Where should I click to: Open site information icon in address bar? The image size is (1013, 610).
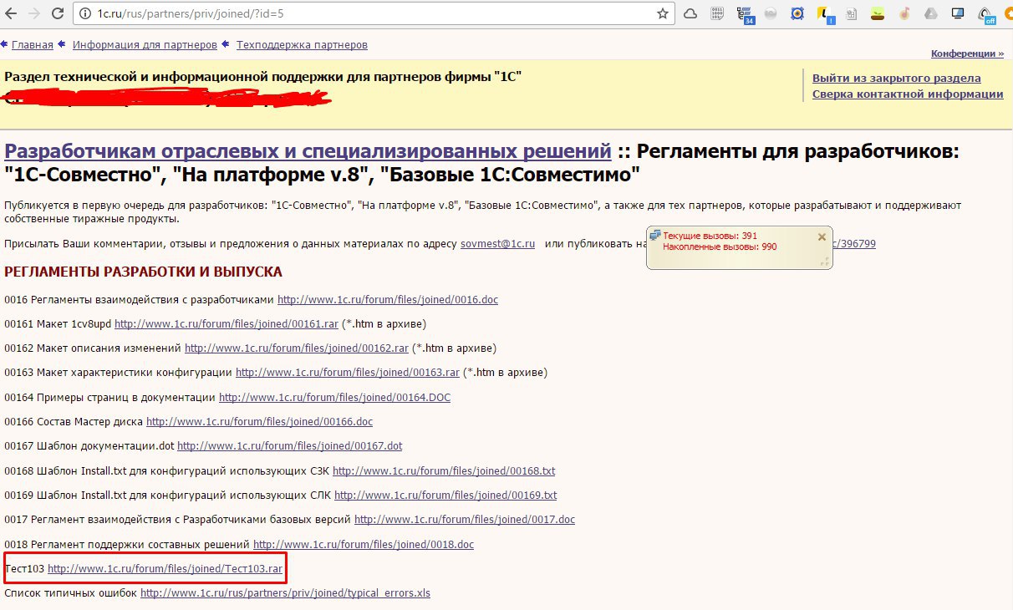pos(86,13)
